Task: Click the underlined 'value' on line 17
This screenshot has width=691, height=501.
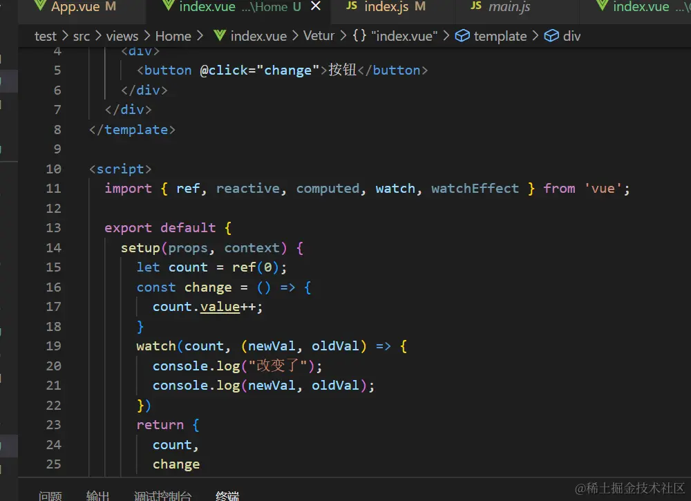Action: (220, 307)
